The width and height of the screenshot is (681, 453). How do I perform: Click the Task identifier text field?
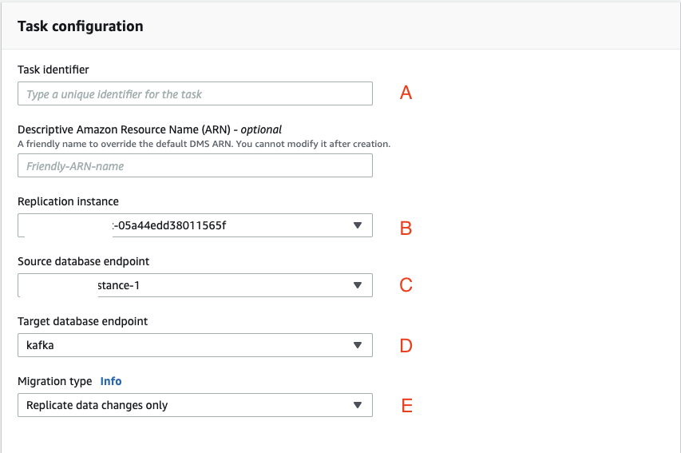click(x=194, y=94)
